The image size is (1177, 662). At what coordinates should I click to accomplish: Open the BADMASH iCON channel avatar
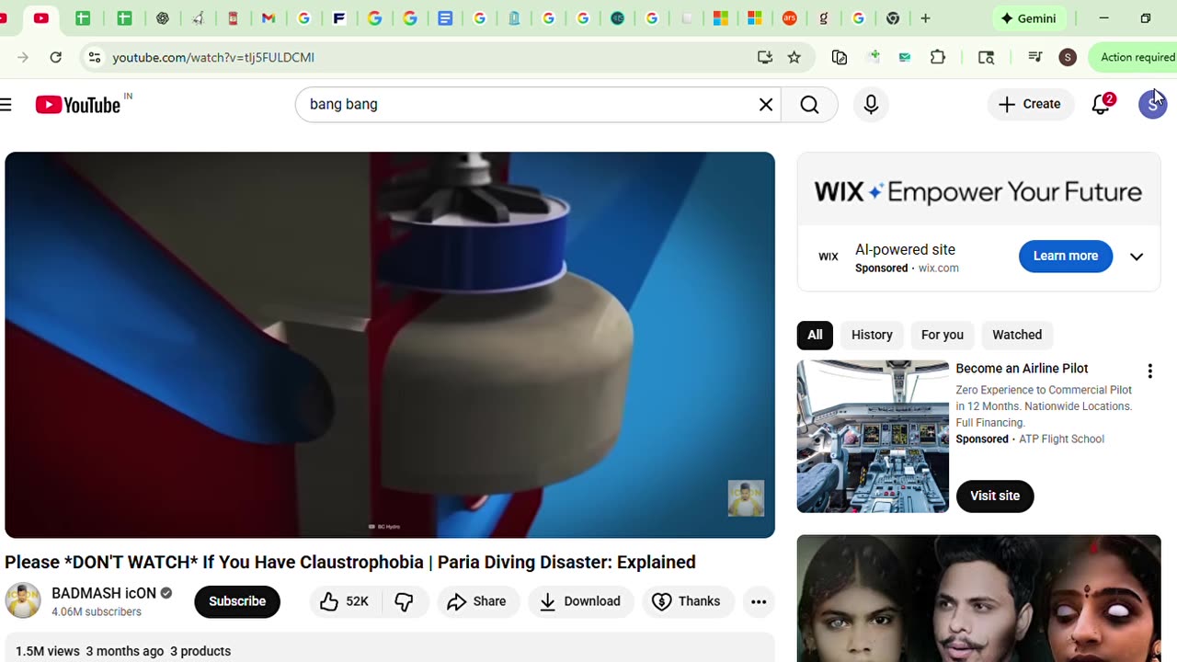click(23, 600)
